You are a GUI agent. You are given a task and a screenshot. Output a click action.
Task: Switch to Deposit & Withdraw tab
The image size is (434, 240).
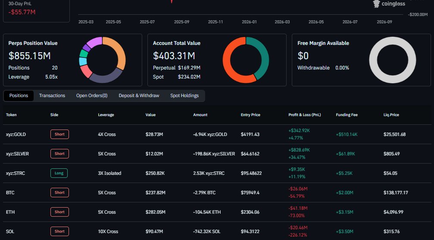click(x=139, y=96)
